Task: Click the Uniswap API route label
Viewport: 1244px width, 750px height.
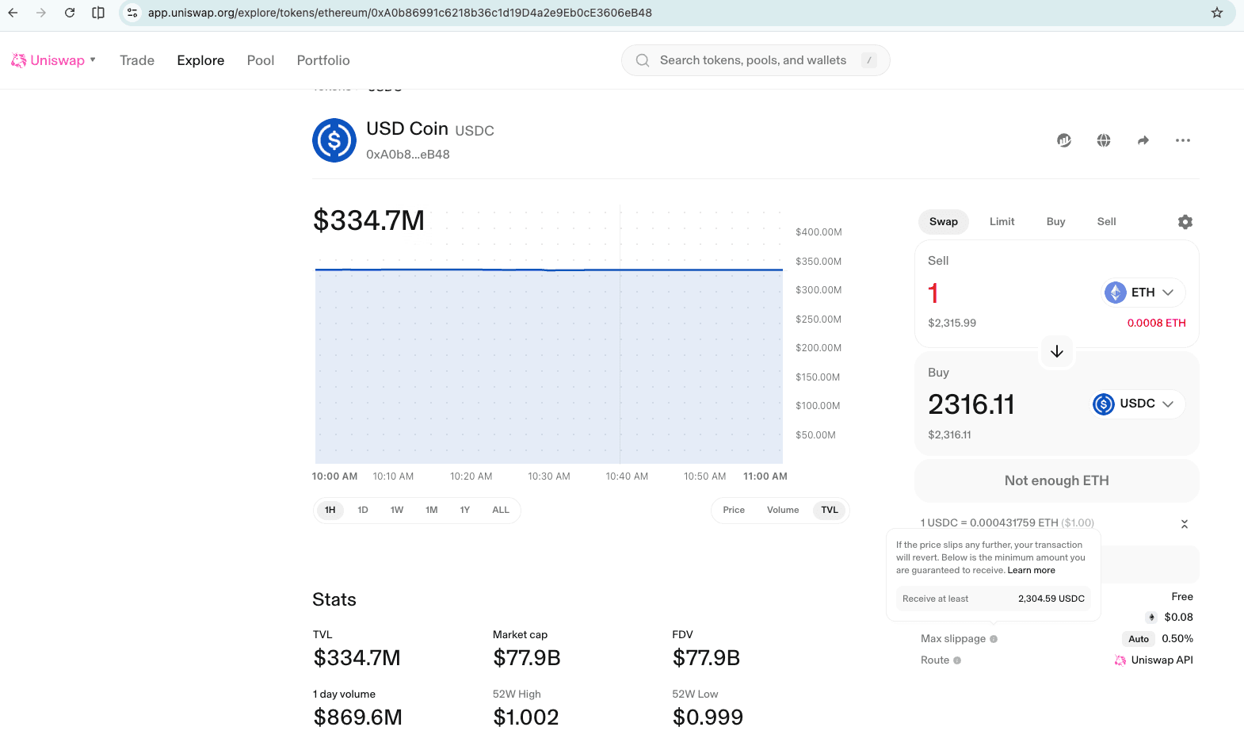Action: coord(1162,660)
